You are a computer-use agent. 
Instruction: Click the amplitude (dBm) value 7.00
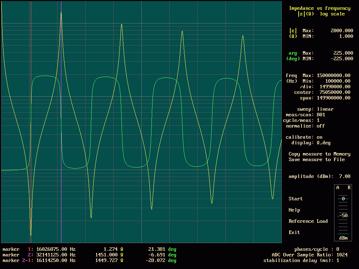345,177
